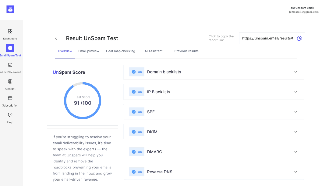Copy the report link using copy icon
The image size is (329, 187).
pos(299,38)
